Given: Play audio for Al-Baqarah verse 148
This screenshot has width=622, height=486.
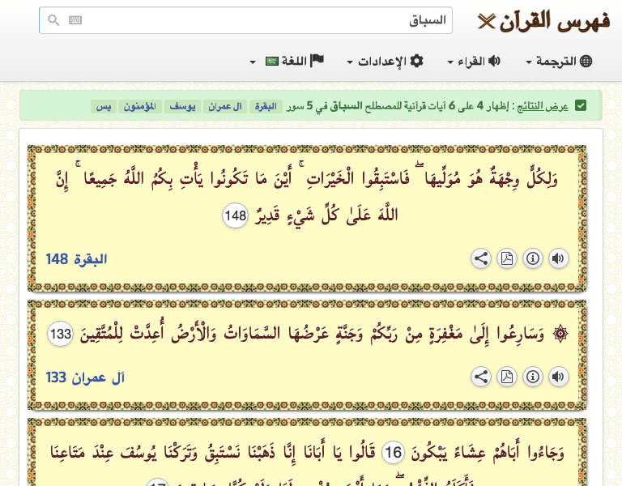Looking at the screenshot, I should pos(558,258).
